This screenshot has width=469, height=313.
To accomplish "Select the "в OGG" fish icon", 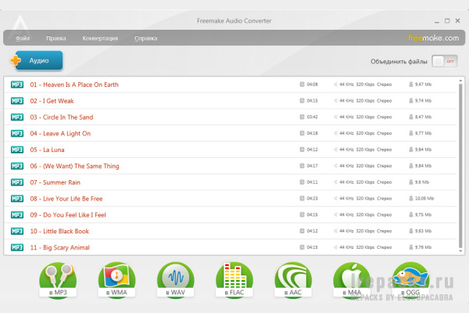I will [410, 280].
